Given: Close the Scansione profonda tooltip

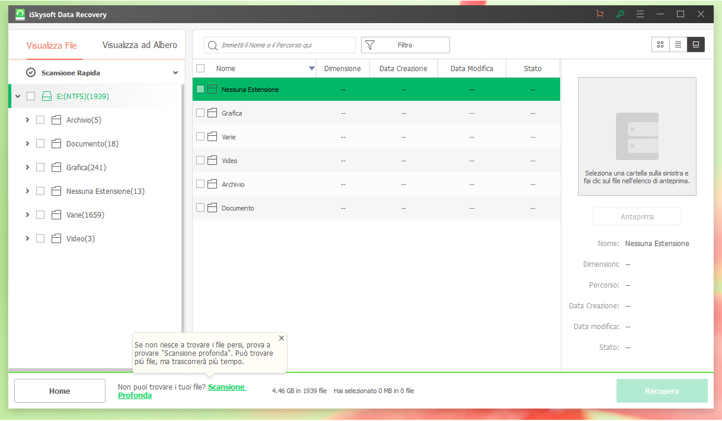Looking at the screenshot, I should [282, 338].
